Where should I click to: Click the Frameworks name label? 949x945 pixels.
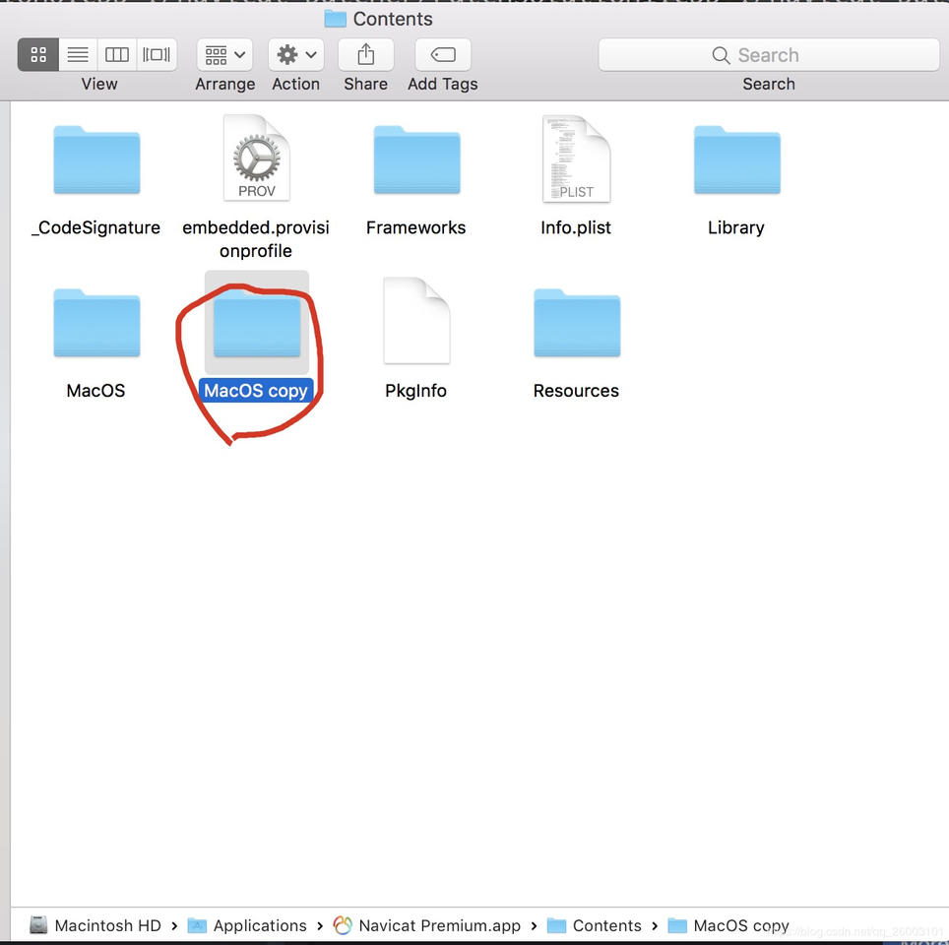415,227
